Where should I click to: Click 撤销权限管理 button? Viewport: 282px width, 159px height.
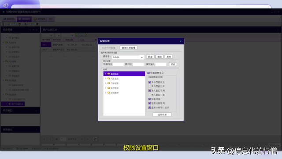[128, 48]
